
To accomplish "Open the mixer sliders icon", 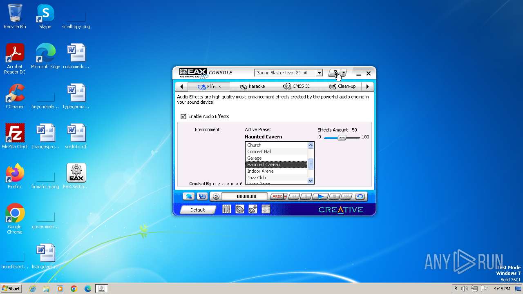I will coord(227,209).
